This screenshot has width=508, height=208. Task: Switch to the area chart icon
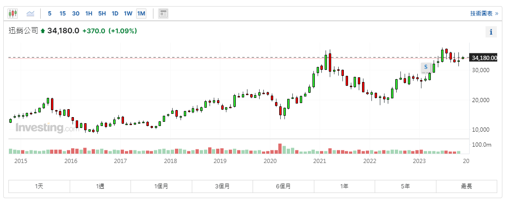tap(31, 14)
